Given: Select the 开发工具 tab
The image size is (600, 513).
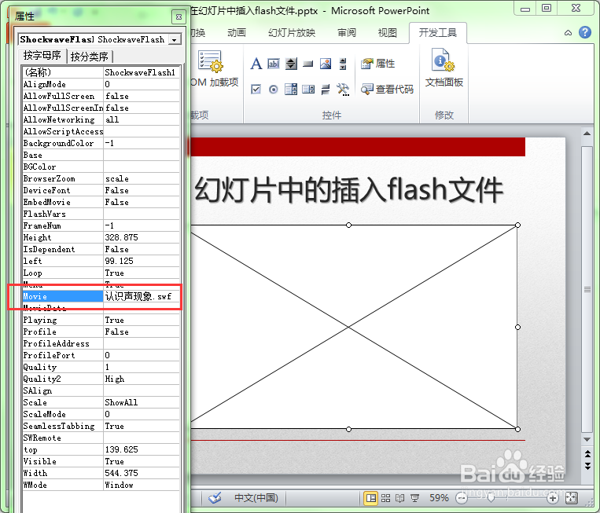Looking at the screenshot, I should [438, 33].
